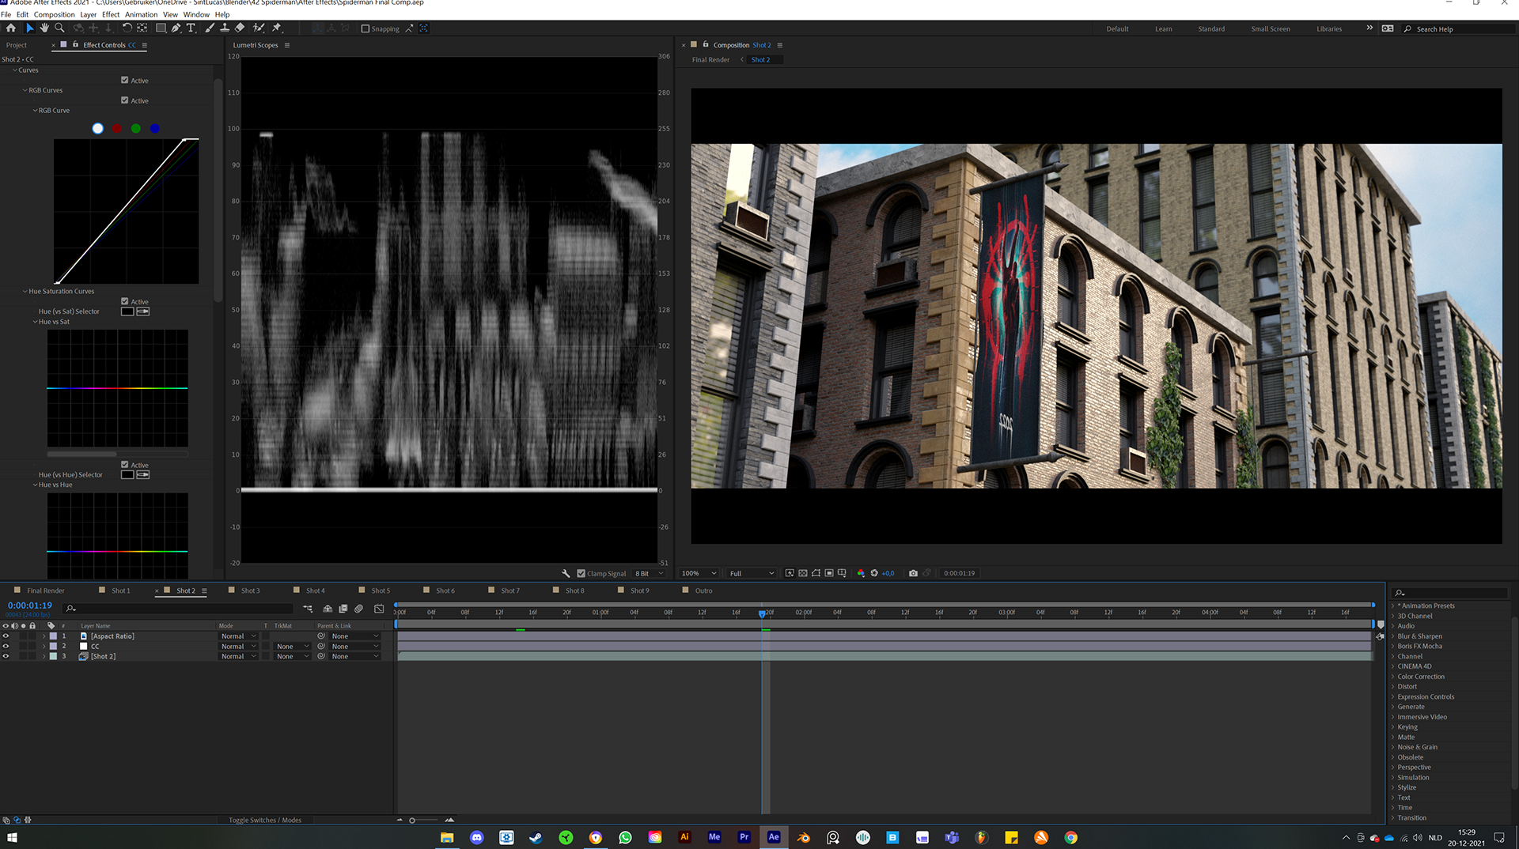Toggle the mask and shape path visibility icon
The image size is (1519, 849).
[816, 574]
